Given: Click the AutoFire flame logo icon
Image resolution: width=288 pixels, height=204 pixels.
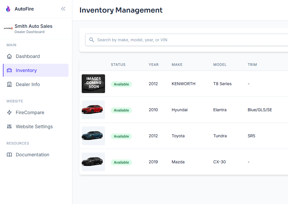Looking at the screenshot, I should 8,9.
